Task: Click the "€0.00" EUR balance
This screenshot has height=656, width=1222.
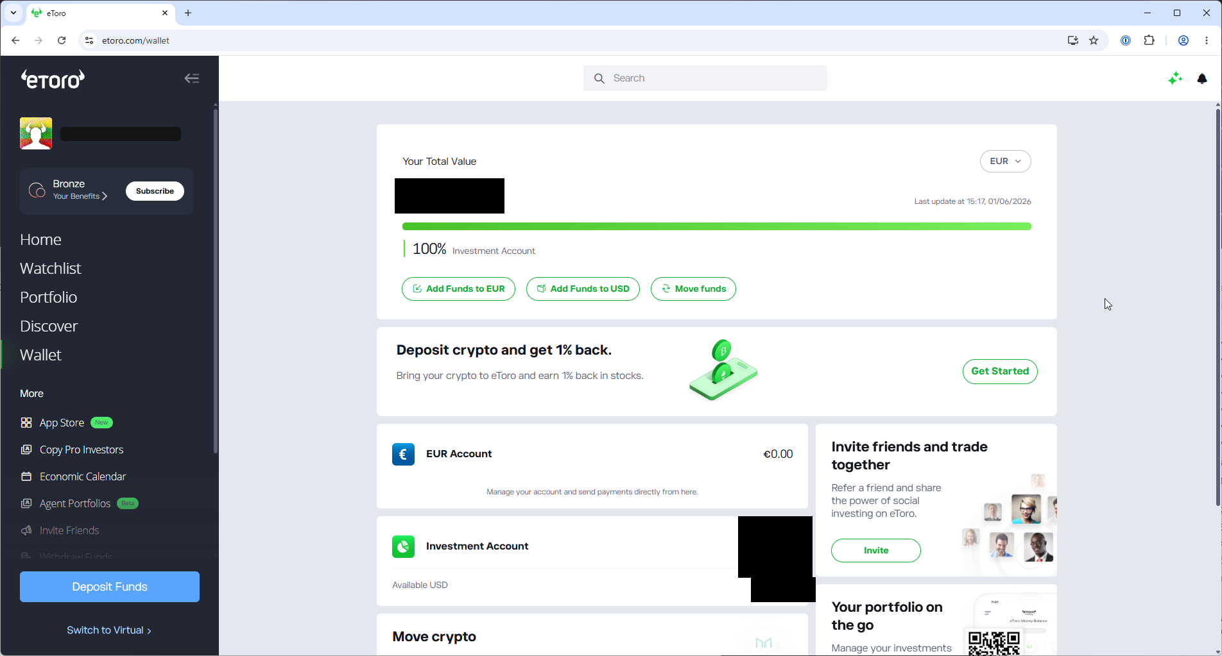Action: [778, 454]
